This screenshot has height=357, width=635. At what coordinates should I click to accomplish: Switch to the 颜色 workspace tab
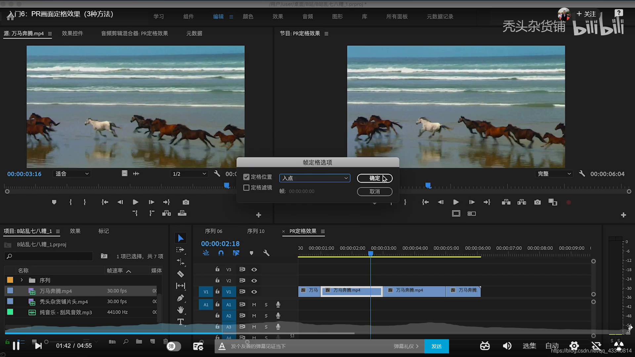tap(248, 17)
